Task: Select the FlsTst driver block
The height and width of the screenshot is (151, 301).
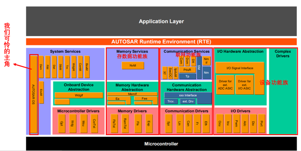Action: [114, 123]
